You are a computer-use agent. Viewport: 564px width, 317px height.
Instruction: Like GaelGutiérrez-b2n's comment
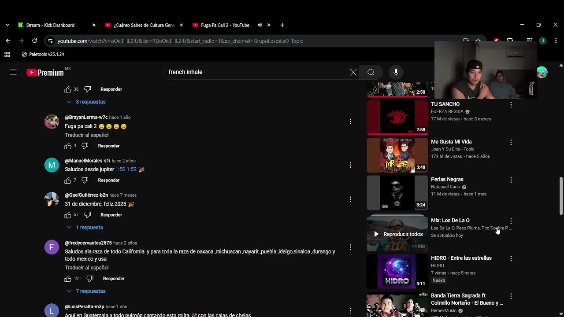coord(68,215)
